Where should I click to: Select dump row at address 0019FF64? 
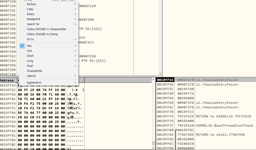42,95
